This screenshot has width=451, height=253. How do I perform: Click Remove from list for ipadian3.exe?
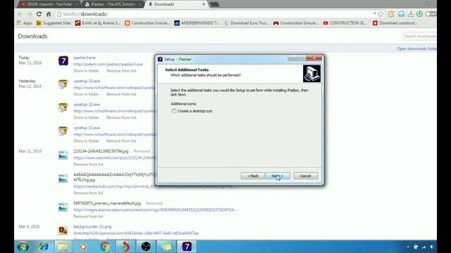pyautogui.click(x=121, y=71)
